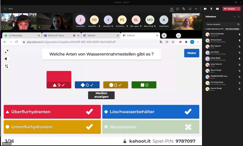Viewport: 243px width, 146px height.
Task: Open dropdown arrow next to Verlassen
Action: (239, 9)
